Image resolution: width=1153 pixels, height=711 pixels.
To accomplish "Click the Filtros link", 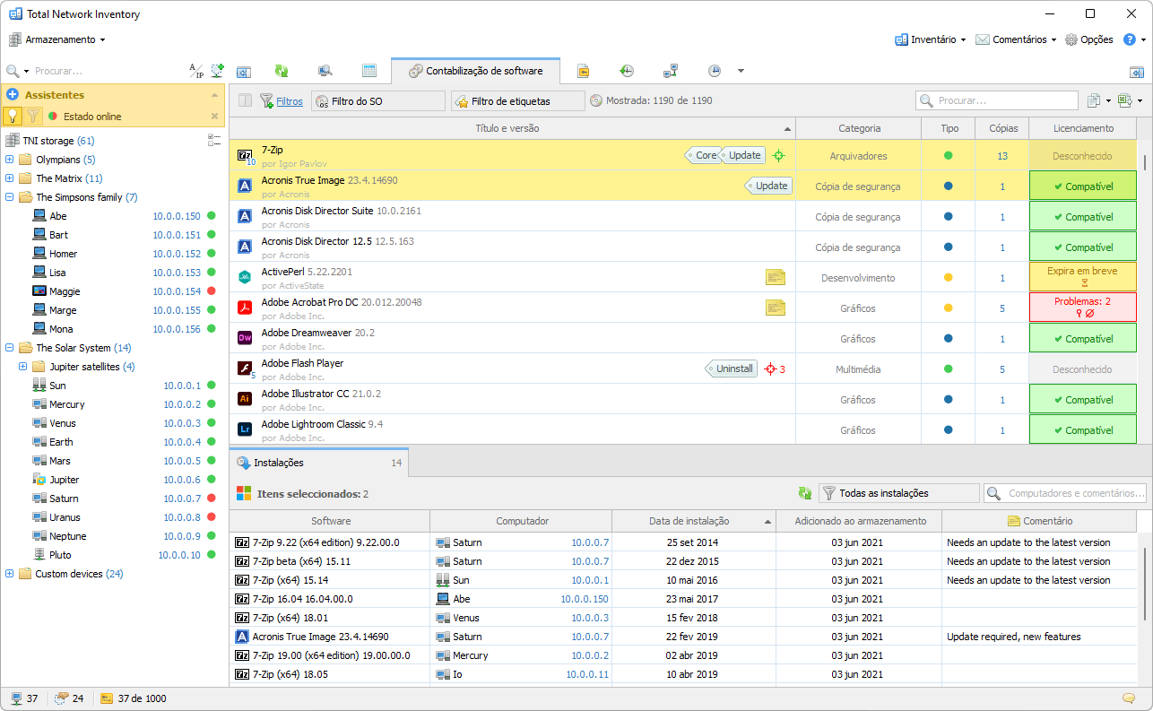I will click(289, 101).
